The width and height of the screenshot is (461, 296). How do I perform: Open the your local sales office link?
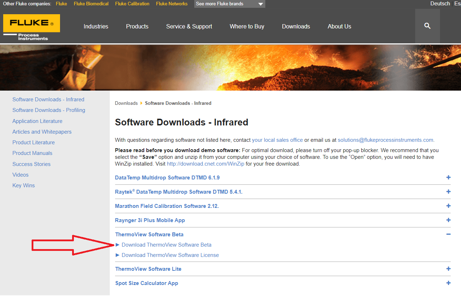(277, 140)
